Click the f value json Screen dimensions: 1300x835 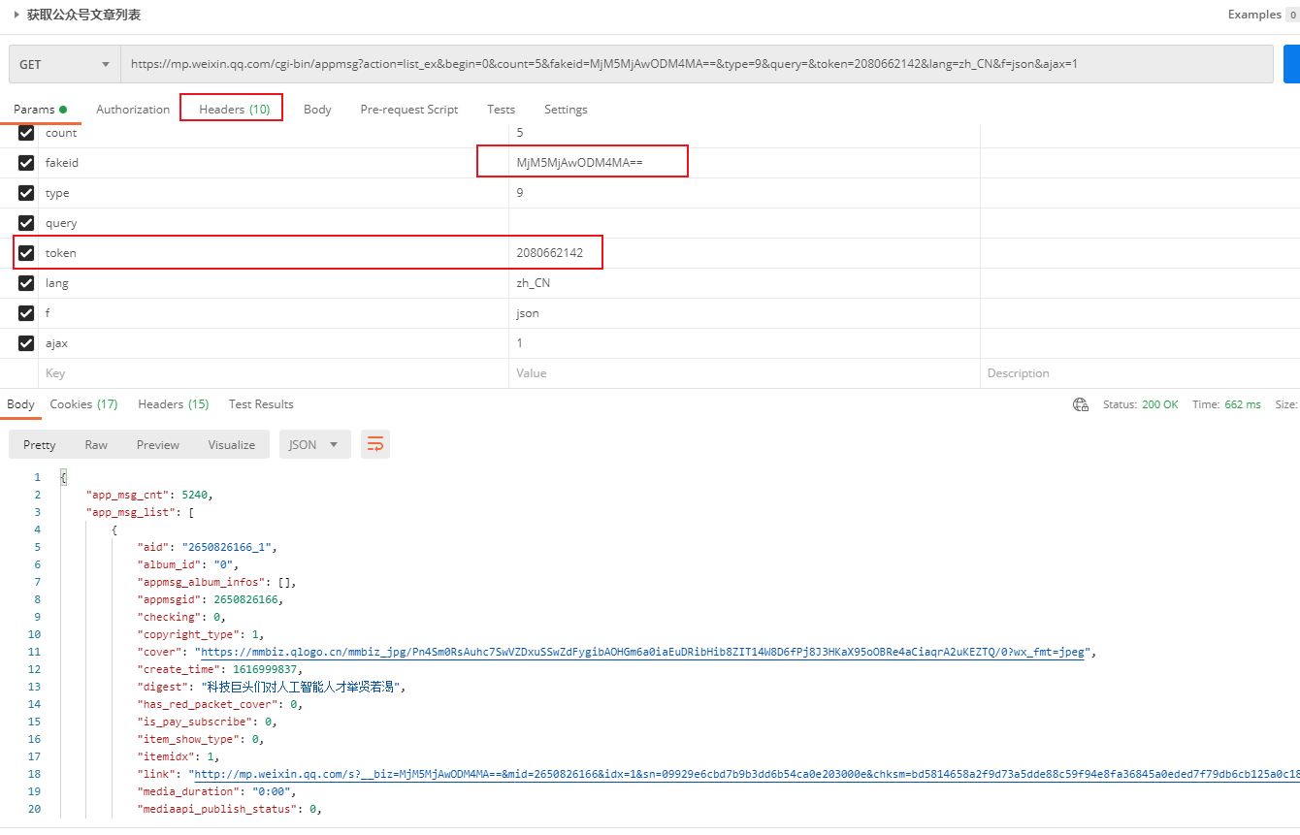(x=528, y=313)
